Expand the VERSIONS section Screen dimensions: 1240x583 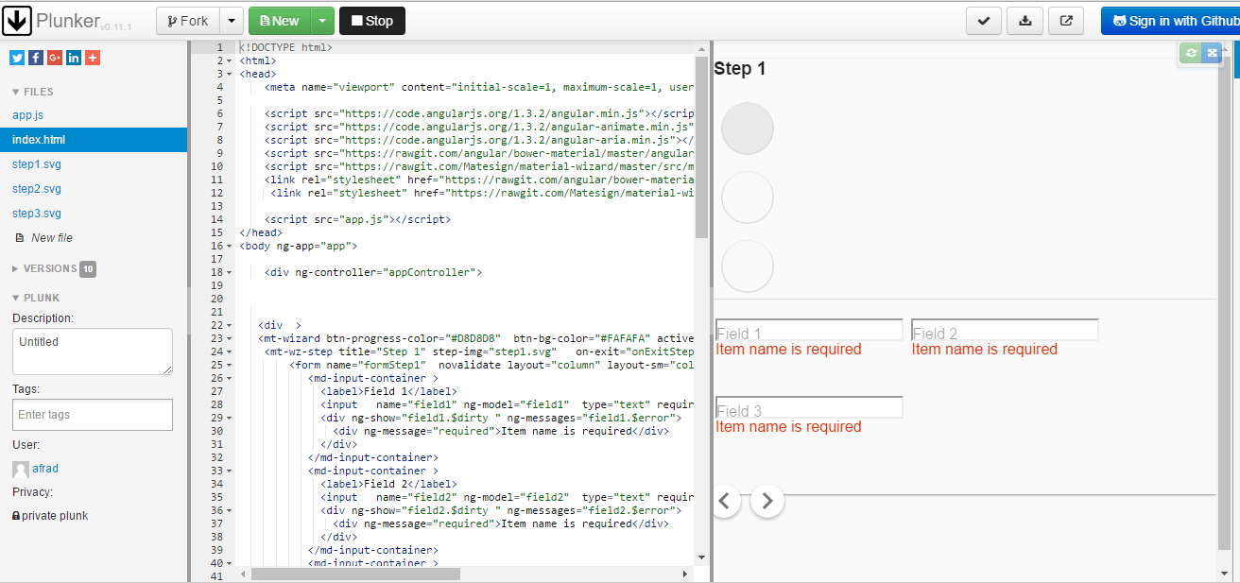pyautogui.click(x=43, y=268)
